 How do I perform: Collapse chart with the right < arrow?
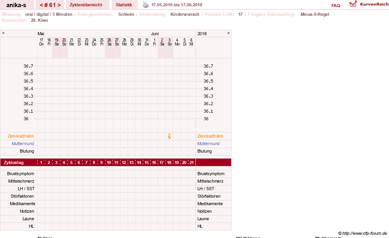(228, 33)
